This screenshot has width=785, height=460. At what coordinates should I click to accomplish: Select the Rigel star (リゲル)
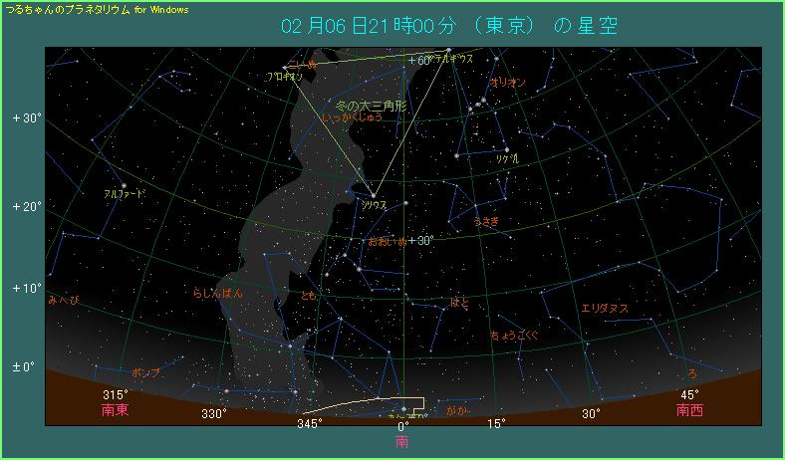(x=507, y=150)
